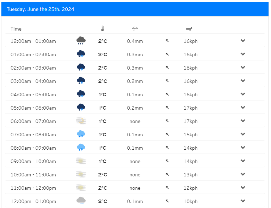This screenshot has height=208, width=271.
Task: Click 'none' precipitation for 06:00am - 07:00am
Action: pyautogui.click(x=135, y=121)
